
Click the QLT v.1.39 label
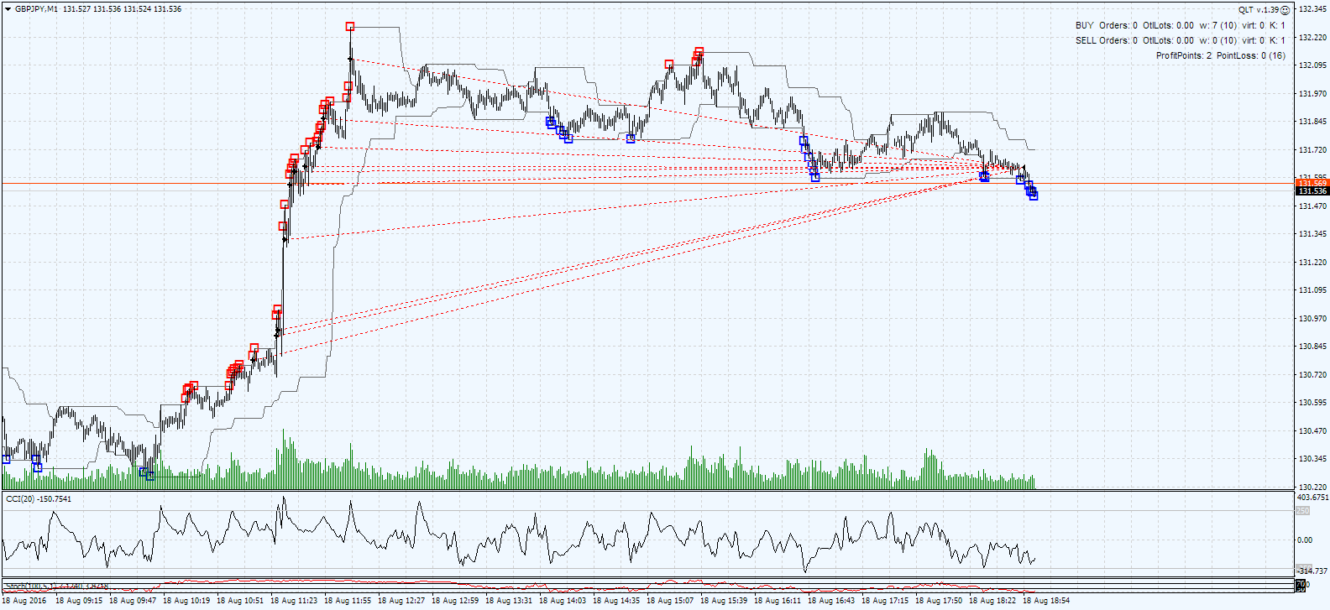point(1259,10)
